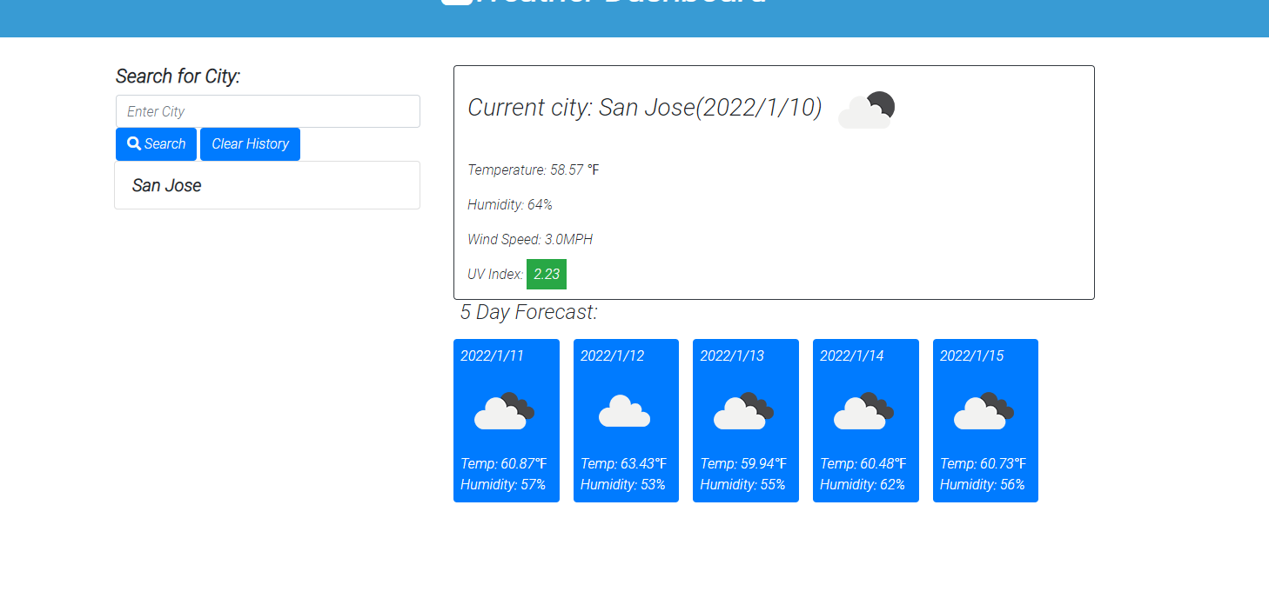Viewport: 1269px width, 598px height.
Task: Click the cloud icon on the 2022/1/12 forecast card
Action: pos(625,409)
